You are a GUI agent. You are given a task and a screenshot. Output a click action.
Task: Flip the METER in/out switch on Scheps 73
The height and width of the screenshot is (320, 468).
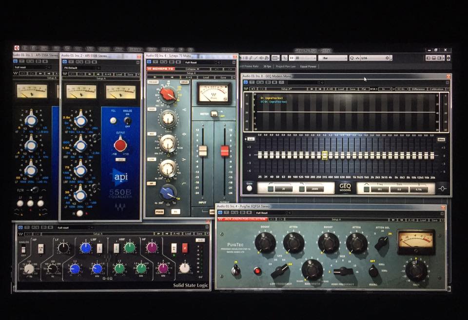point(214,114)
